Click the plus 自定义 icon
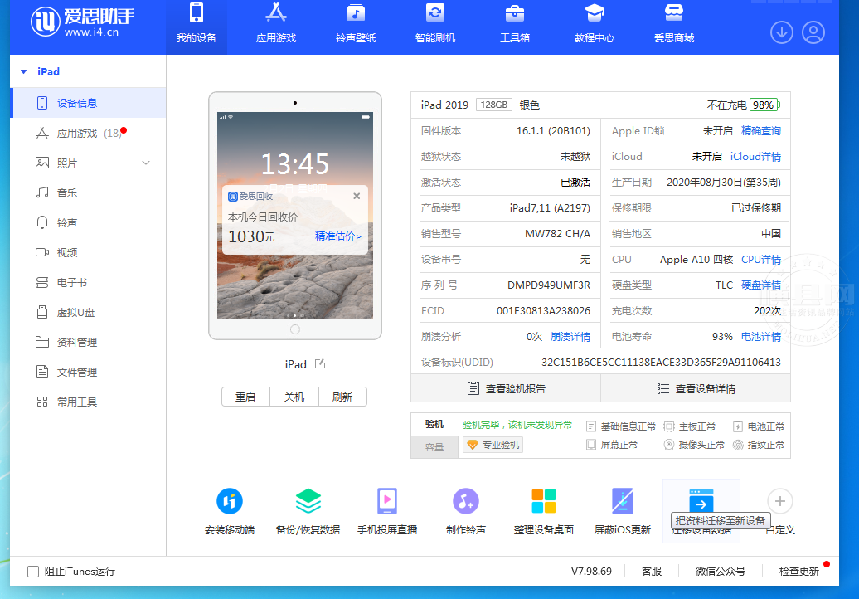The image size is (859, 599). [780, 501]
